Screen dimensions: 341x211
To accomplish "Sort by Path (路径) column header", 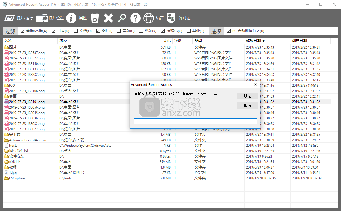I will click(104, 41).
